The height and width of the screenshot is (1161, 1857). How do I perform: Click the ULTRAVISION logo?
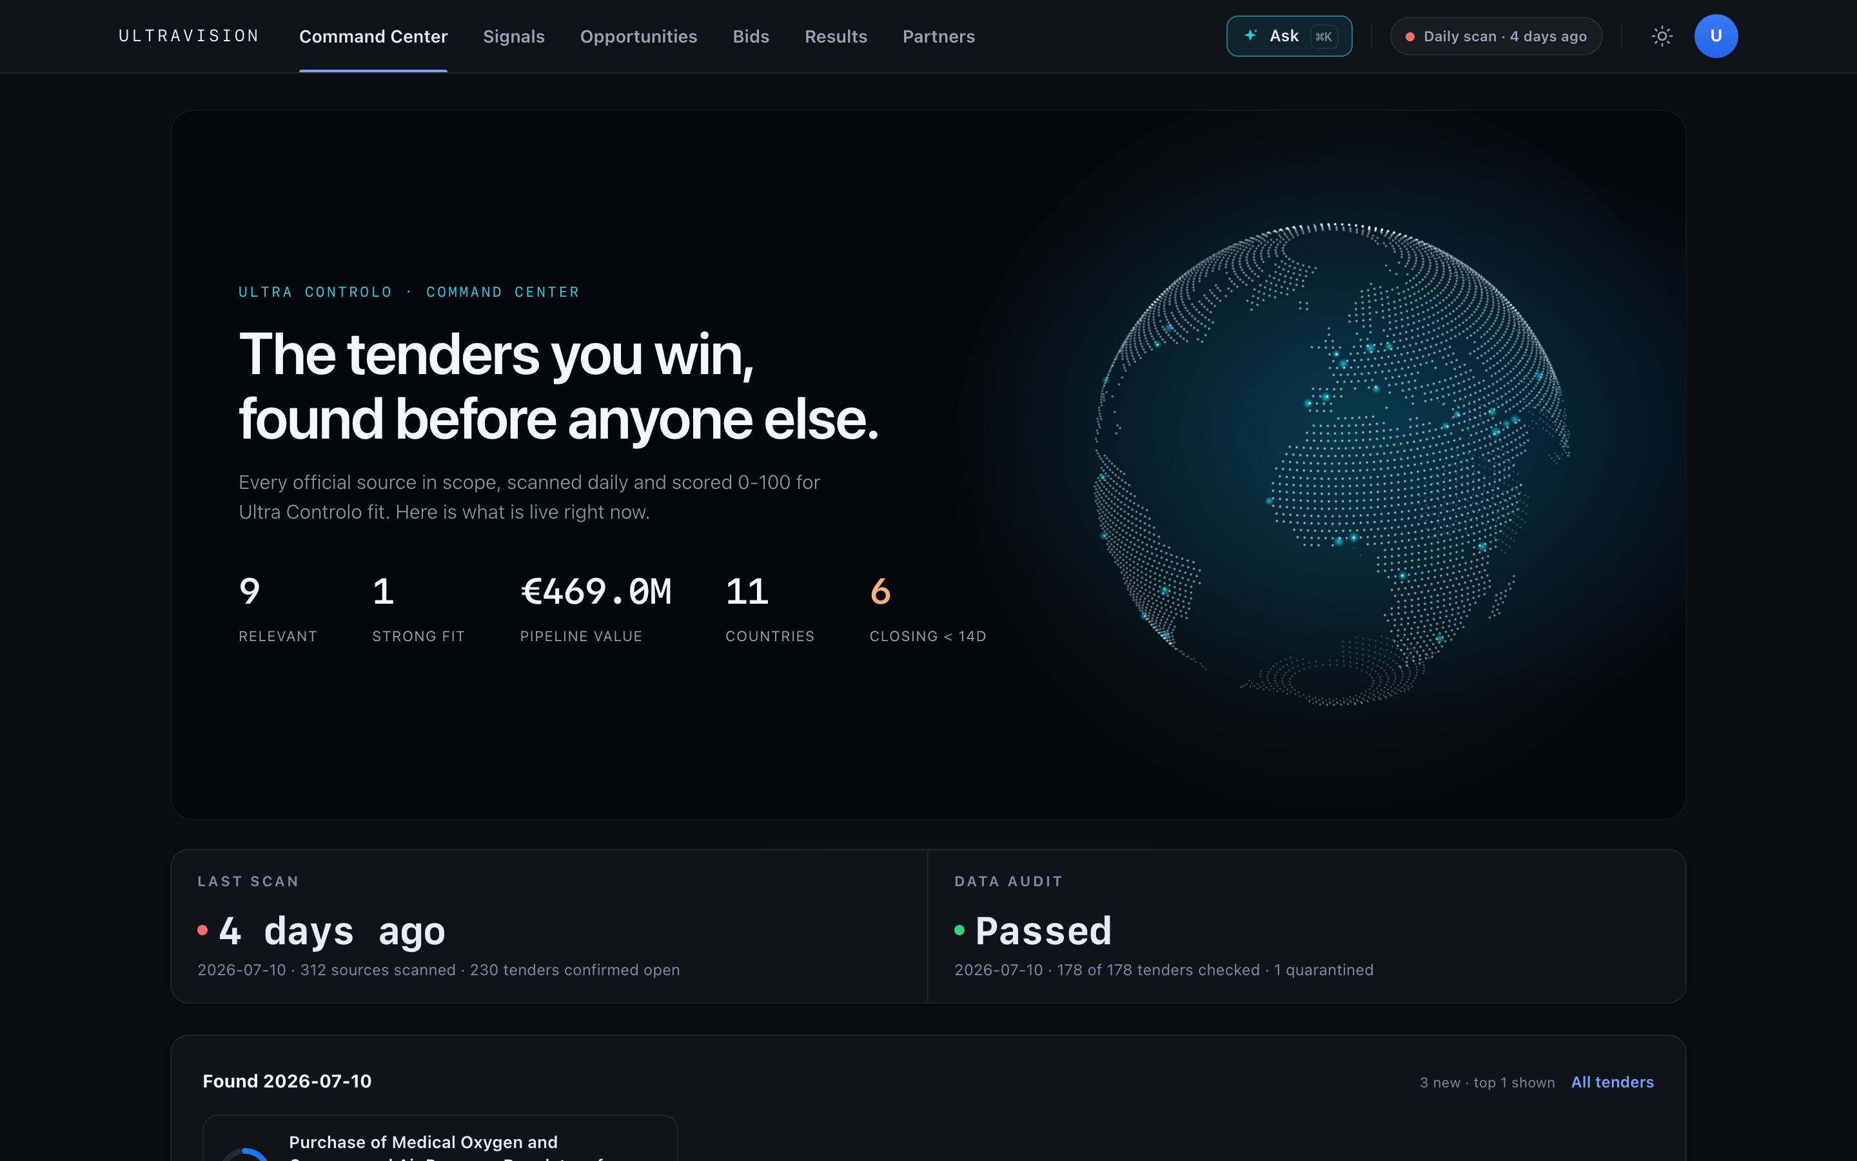point(189,36)
